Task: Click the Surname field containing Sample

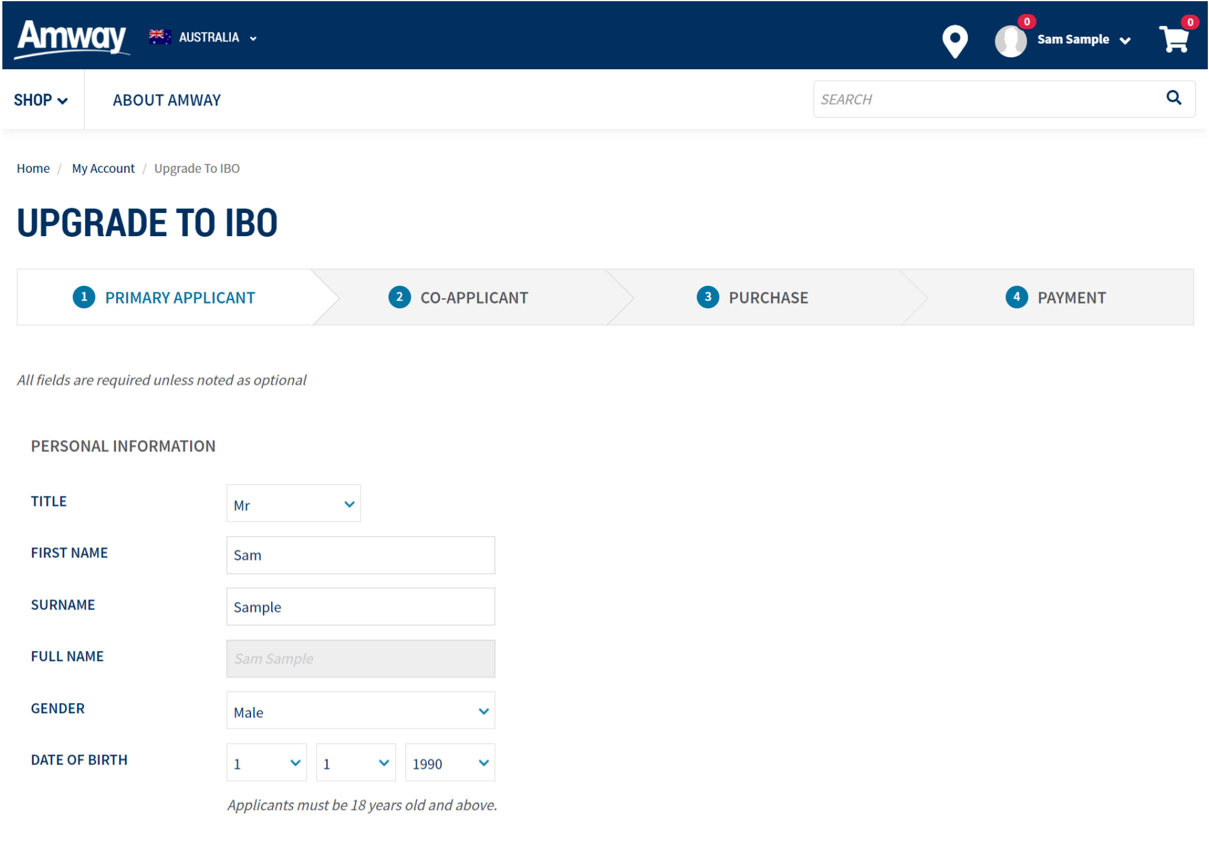Action: [361, 607]
